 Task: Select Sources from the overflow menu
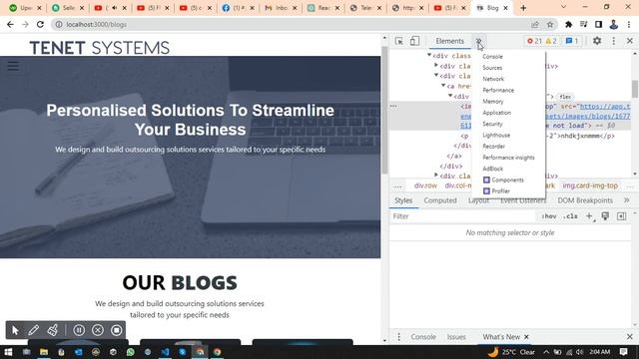coord(492,68)
